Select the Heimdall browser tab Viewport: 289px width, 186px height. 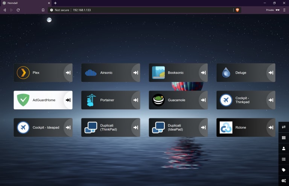26,3
